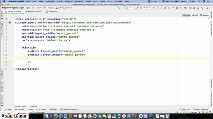This screenshot has height=119, width=213.
Task: Click the related Java class gutter icon
Action: 10,22
